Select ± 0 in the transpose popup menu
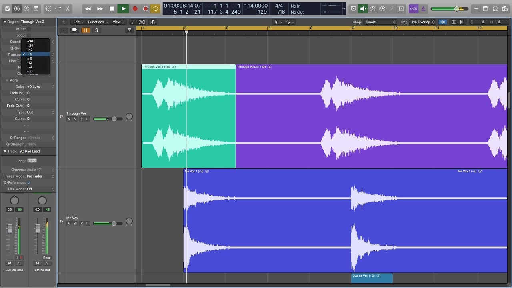 [x=36, y=58]
